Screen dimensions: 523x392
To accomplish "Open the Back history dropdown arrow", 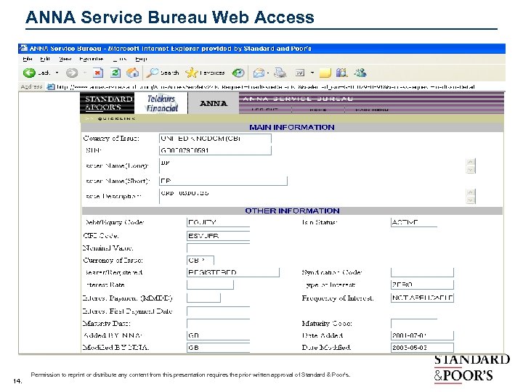I will (57, 73).
